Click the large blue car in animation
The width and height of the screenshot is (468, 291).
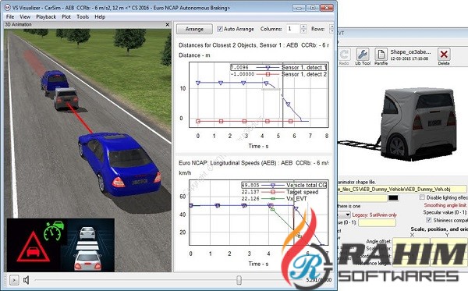(119, 165)
